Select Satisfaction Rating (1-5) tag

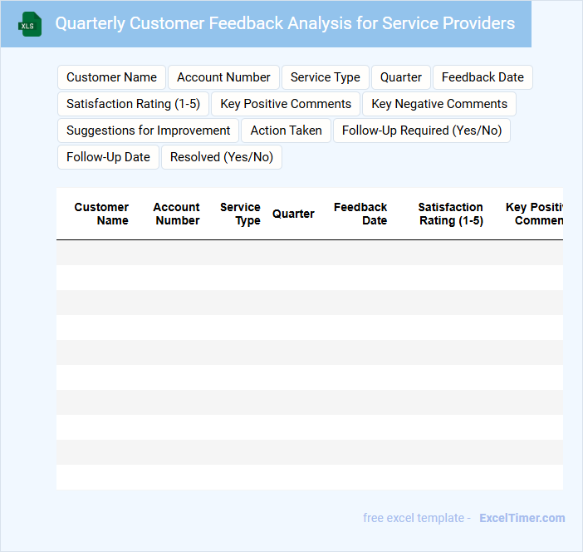(133, 104)
